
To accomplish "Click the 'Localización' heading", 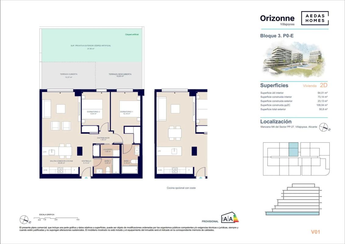I will point(276,122).
